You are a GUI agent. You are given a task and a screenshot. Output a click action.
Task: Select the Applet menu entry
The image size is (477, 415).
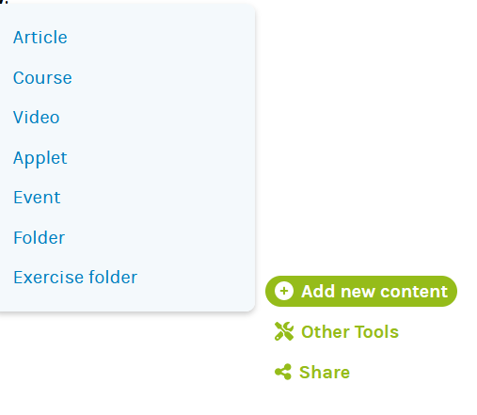pos(40,158)
